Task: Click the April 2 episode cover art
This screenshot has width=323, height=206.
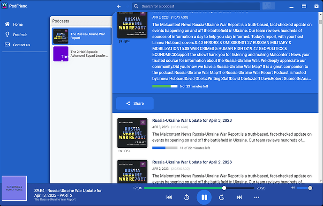Action: tap(132, 171)
